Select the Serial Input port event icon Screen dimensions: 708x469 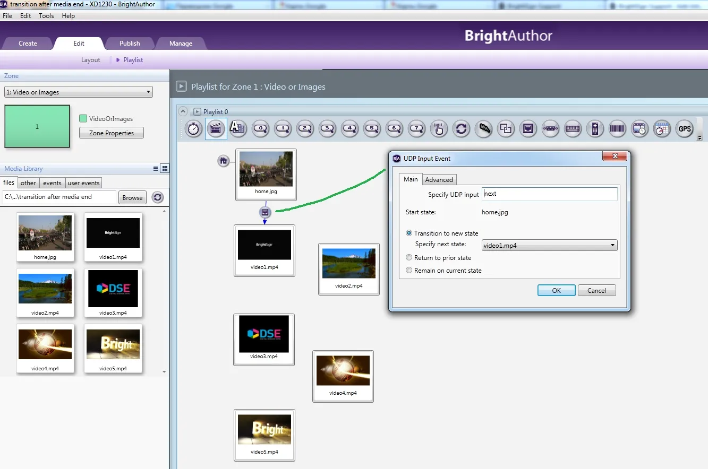[550, 128]
